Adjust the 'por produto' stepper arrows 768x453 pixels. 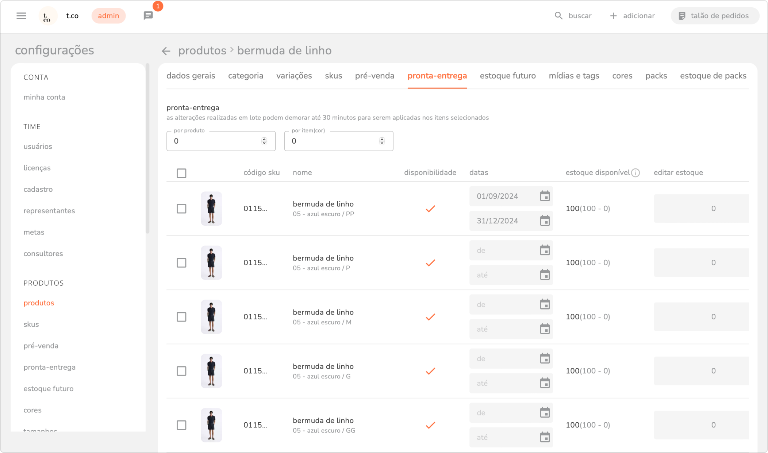264,141
